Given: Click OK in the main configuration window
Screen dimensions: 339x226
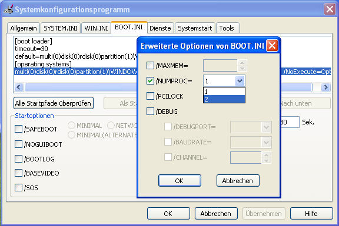Looking at the screenshot, I should click(168, 214).
